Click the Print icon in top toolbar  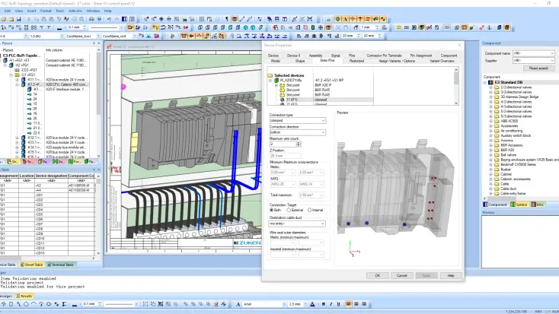[x=91, y=19]
